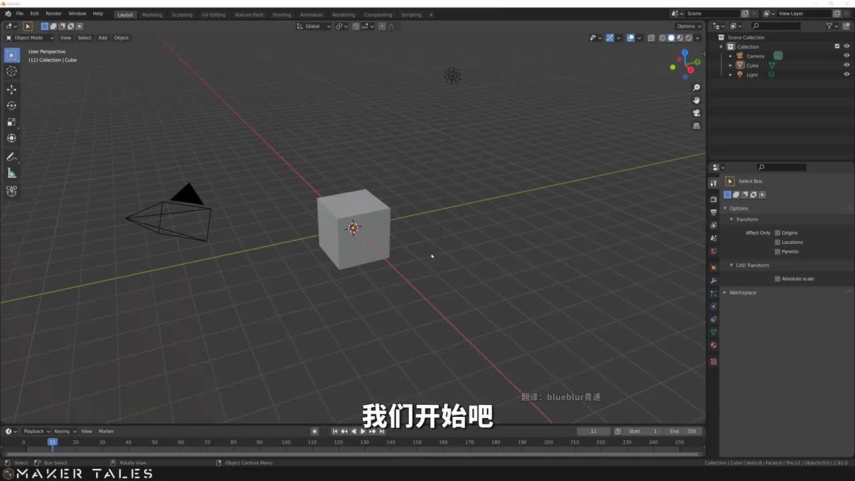Open the Output properties tab
The width and height of the screenshot is (855, 481).
pyautogui.click(x=713, y=212)
